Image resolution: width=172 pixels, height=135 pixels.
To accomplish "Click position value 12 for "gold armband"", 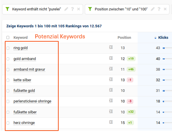I will click(x=123, y=59).
